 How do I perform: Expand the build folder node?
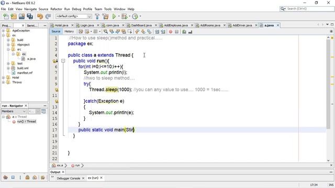8,40
